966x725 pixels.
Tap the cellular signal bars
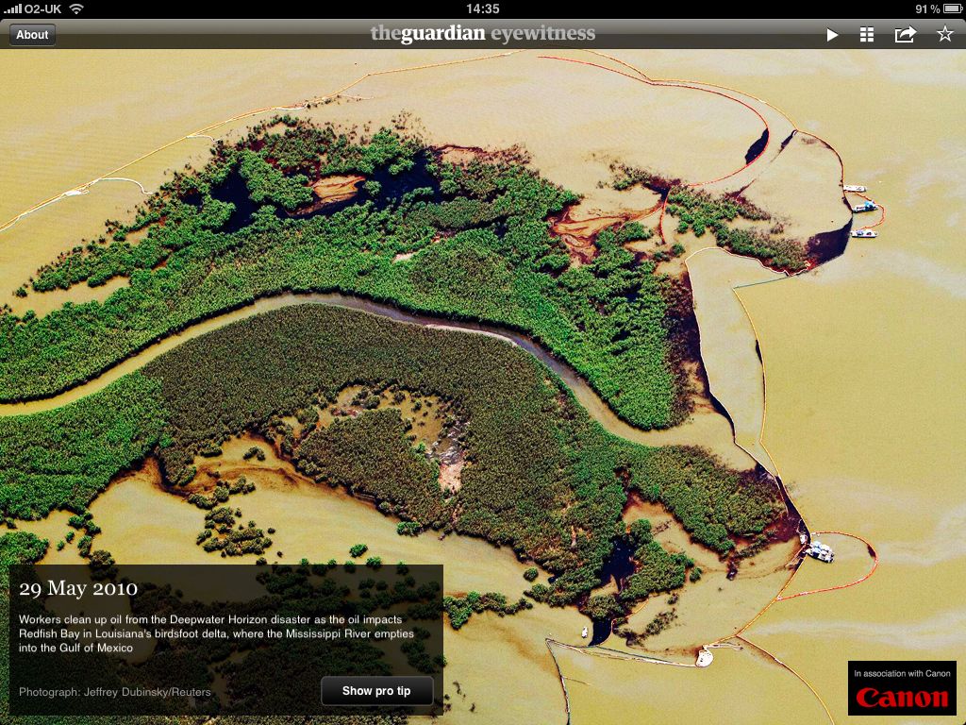click(x=12, y=8)
